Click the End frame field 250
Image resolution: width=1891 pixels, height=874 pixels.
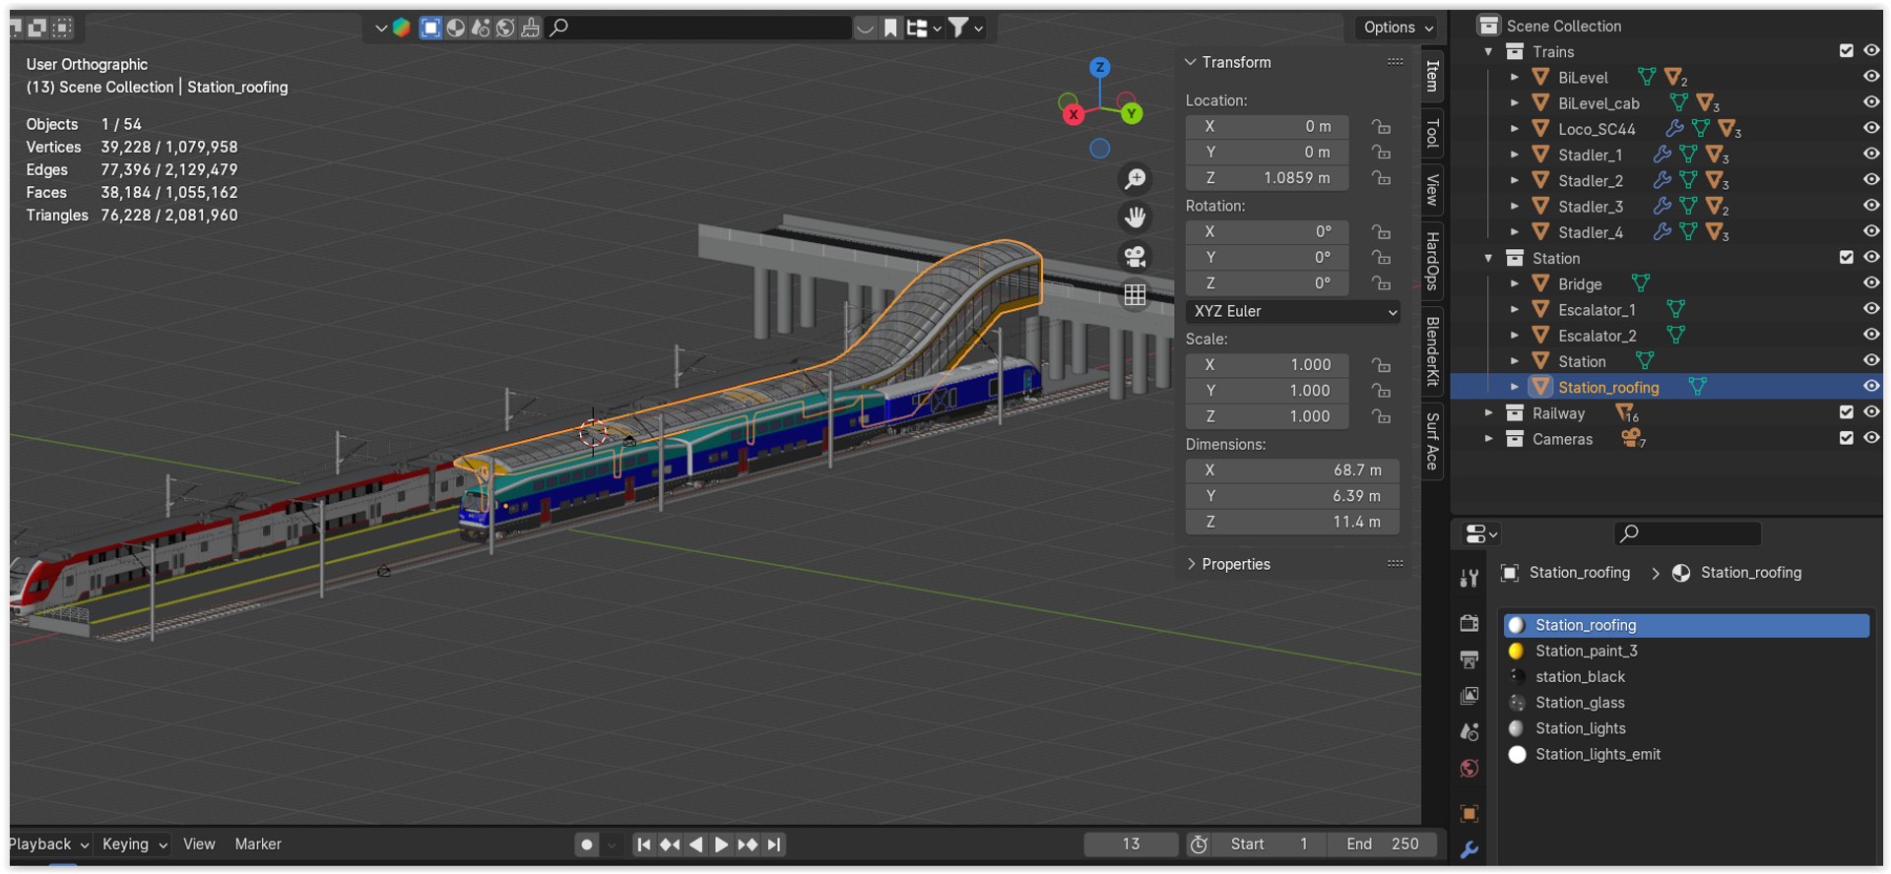pyautogui.click(x=1383, y=844)
